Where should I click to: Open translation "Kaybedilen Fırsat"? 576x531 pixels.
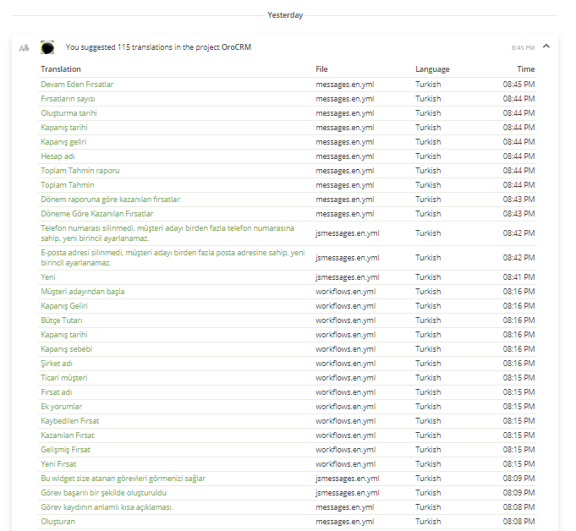[x=70, y=421]
